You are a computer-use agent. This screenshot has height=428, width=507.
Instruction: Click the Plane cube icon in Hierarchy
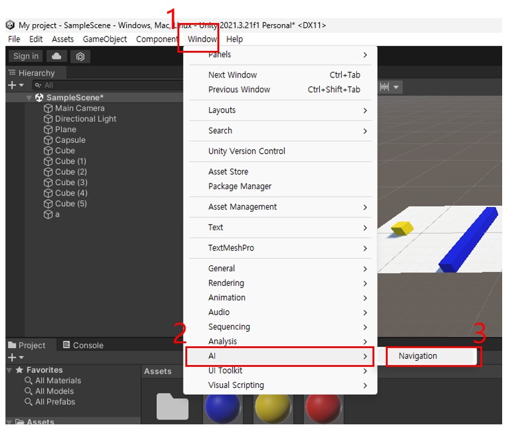pyautogui.click(x=48, y=130)
